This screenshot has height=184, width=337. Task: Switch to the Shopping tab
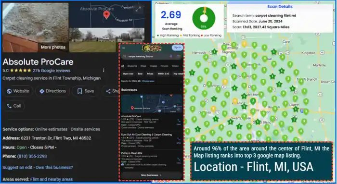(132, 66)
